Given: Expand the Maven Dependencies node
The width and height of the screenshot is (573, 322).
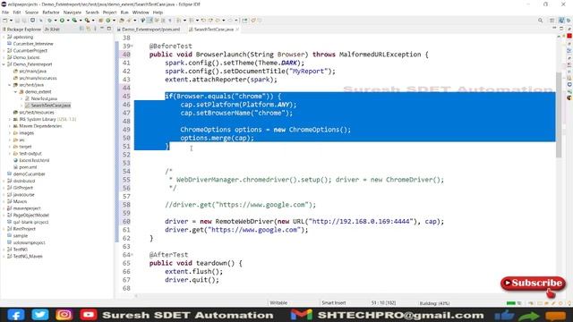Looking at the screenshot, I should (x=10, y=126).
